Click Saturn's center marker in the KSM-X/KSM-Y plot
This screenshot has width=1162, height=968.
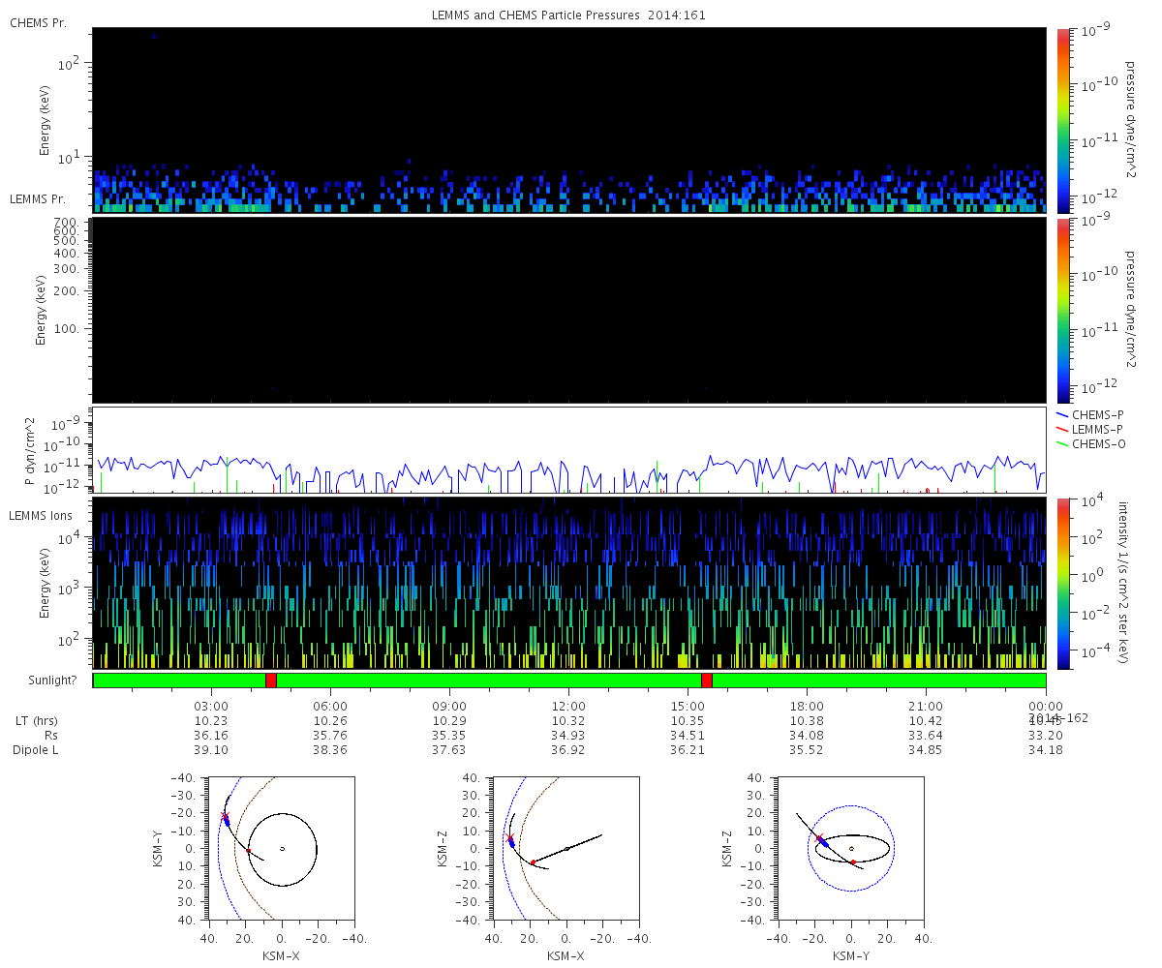[x=282, y=849]
